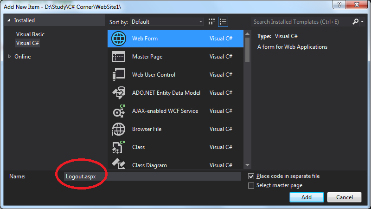Switch to small icons grid view
The width and height of the screenshot is (371, 209).
212,22
